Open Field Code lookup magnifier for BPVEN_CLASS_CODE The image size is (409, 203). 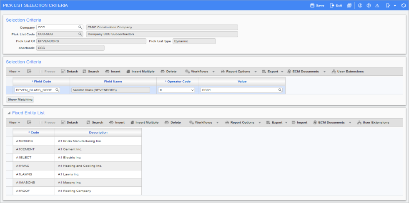(x=57, y=90)
